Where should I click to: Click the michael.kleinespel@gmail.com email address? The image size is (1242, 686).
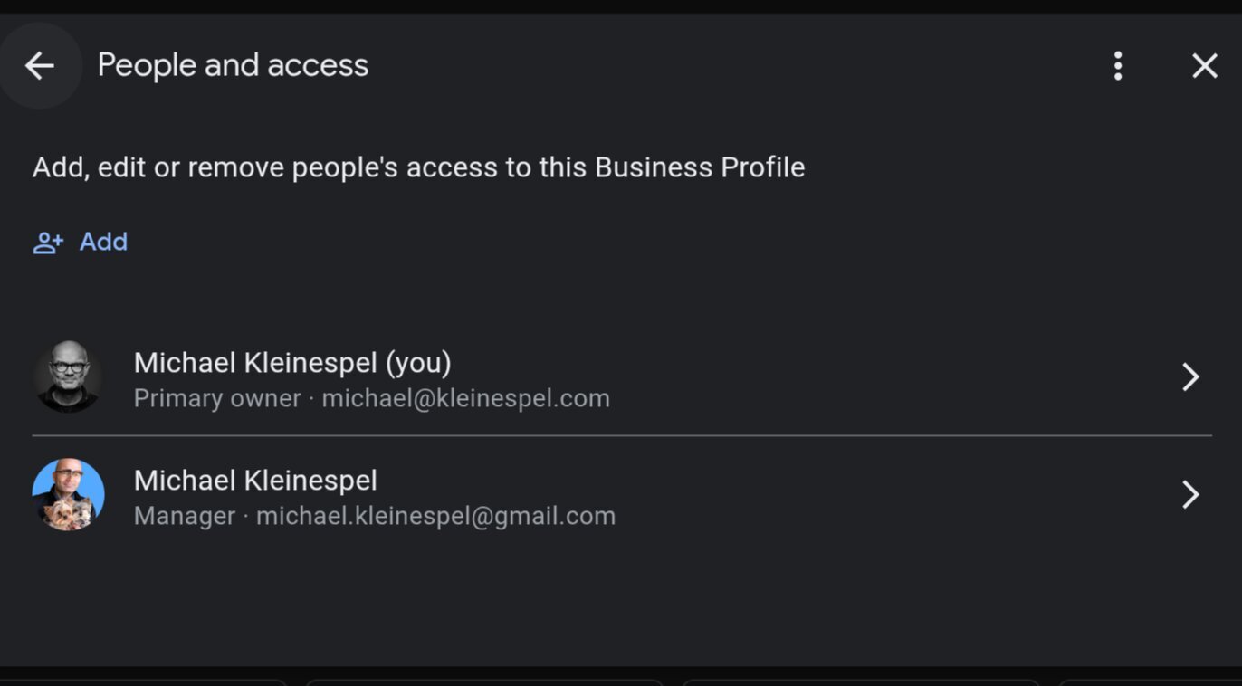click(435, 516)
